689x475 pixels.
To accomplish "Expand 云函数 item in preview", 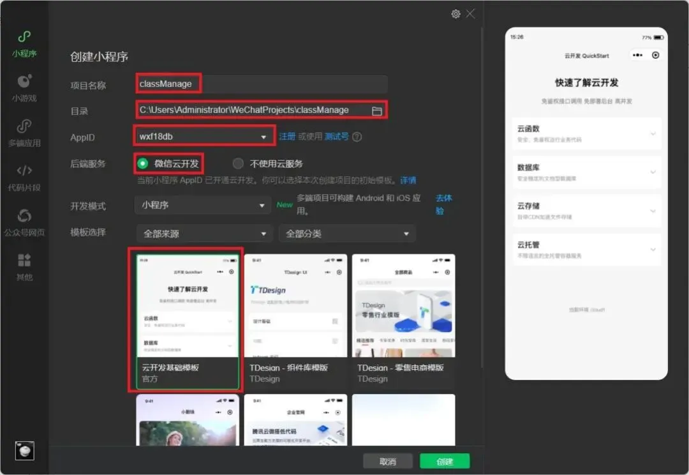I will [587, 133].
